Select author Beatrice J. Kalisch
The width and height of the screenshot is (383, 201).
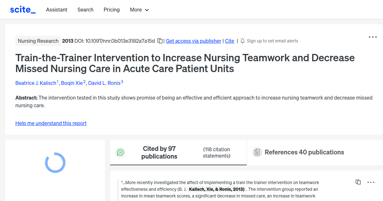tap(36, 83)
